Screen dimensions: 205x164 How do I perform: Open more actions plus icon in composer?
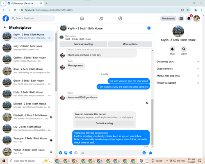[x=61, y=153]
